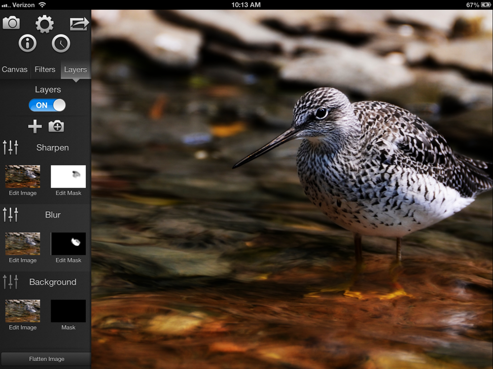Open adjustment sliders for Blur layer

[11, 215]
